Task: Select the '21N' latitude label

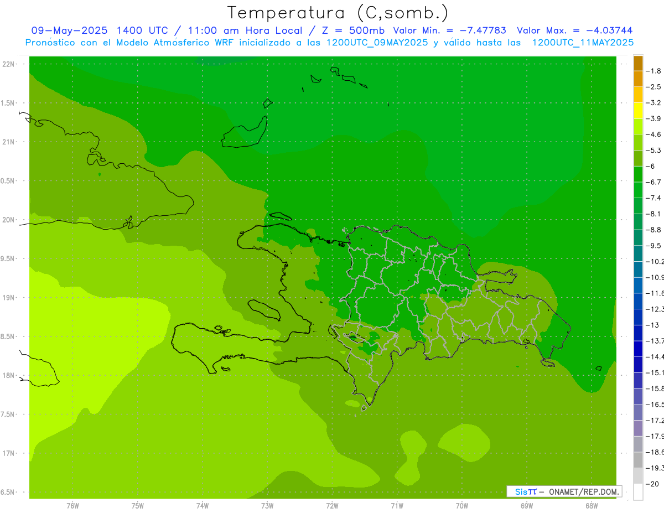Action: [x=9, y=142]
